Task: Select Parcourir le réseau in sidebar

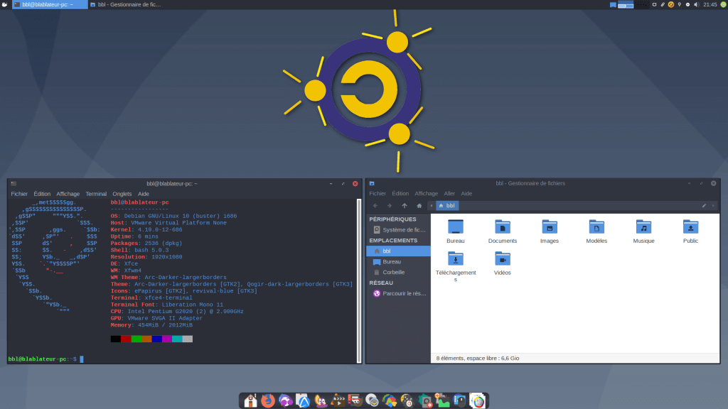Action: [398, 293]
